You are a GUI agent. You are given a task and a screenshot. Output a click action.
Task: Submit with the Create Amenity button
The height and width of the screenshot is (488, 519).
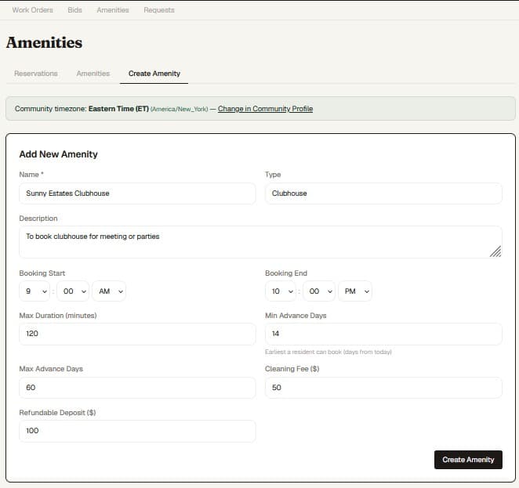click(468, 460)
